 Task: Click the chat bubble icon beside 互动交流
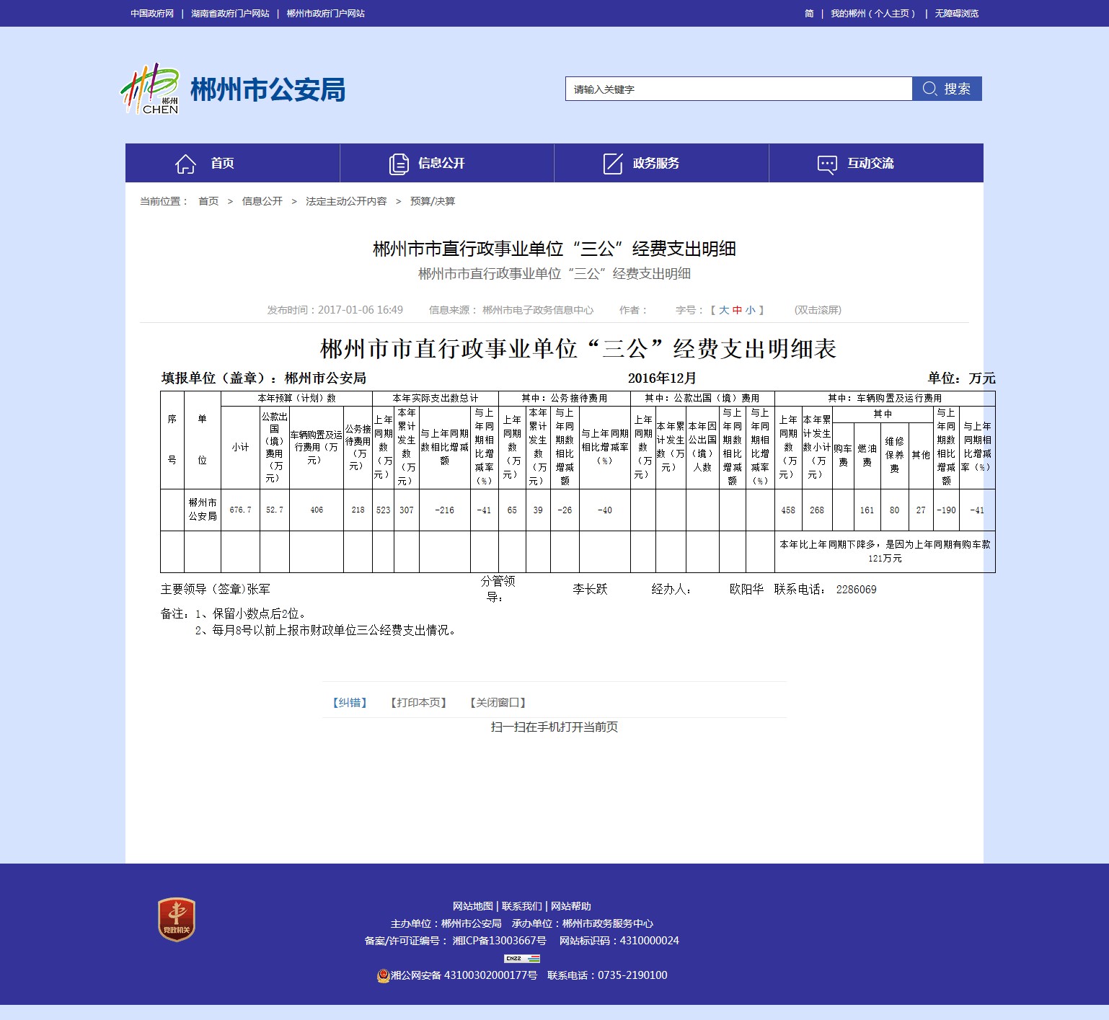[827, 164]
